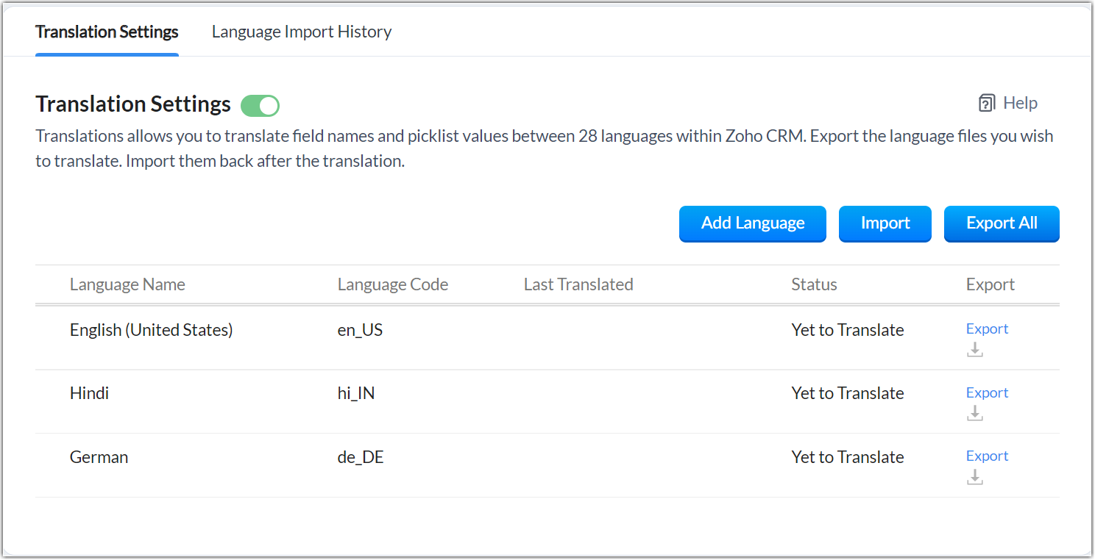This screenshot has width=1095, height=560.
Task: Select the English (United States) language row
Action: click(x=151, y=330)
